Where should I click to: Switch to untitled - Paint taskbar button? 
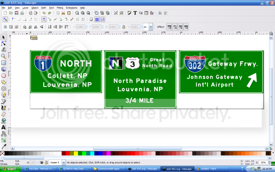coord(212,169)
